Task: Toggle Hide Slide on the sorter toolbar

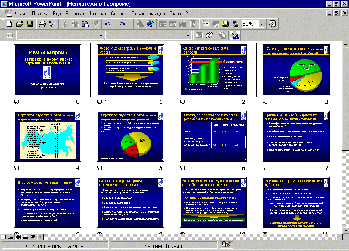Action: [199, 35]
